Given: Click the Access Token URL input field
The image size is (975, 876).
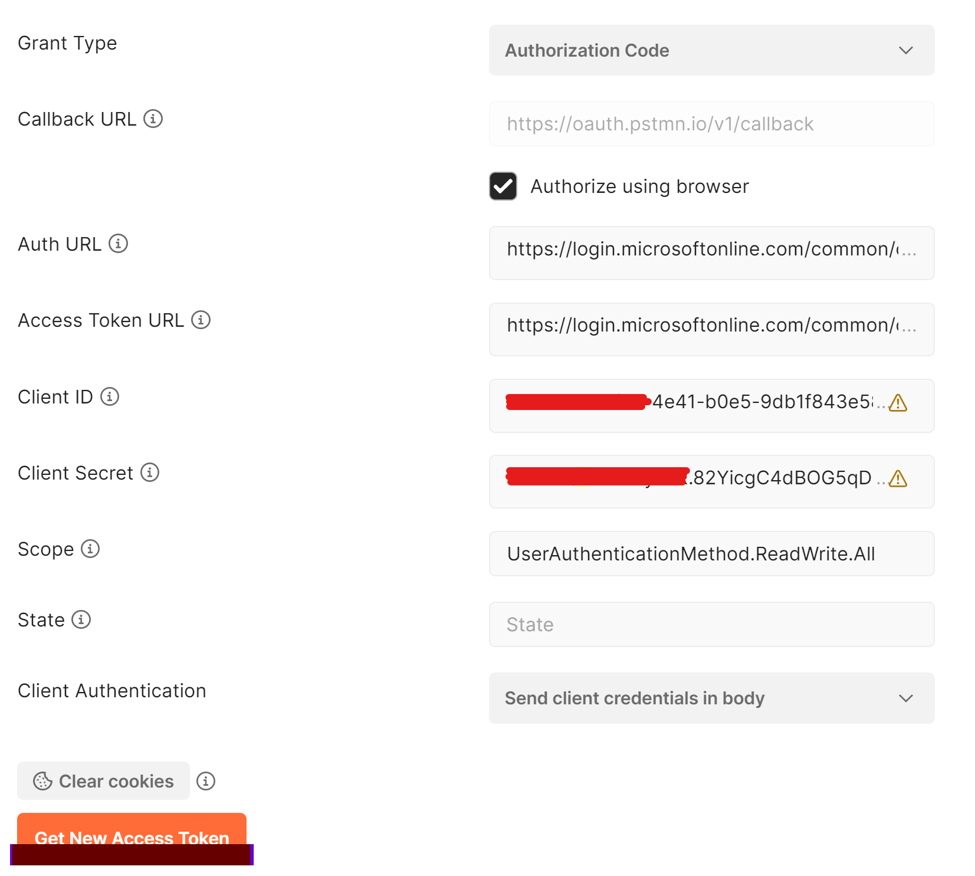Looking at the screenshot, I should 712,329.
